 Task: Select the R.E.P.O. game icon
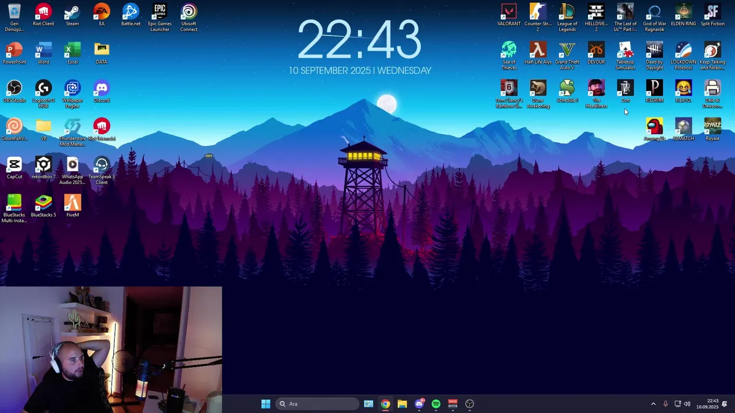pos(683,92)
